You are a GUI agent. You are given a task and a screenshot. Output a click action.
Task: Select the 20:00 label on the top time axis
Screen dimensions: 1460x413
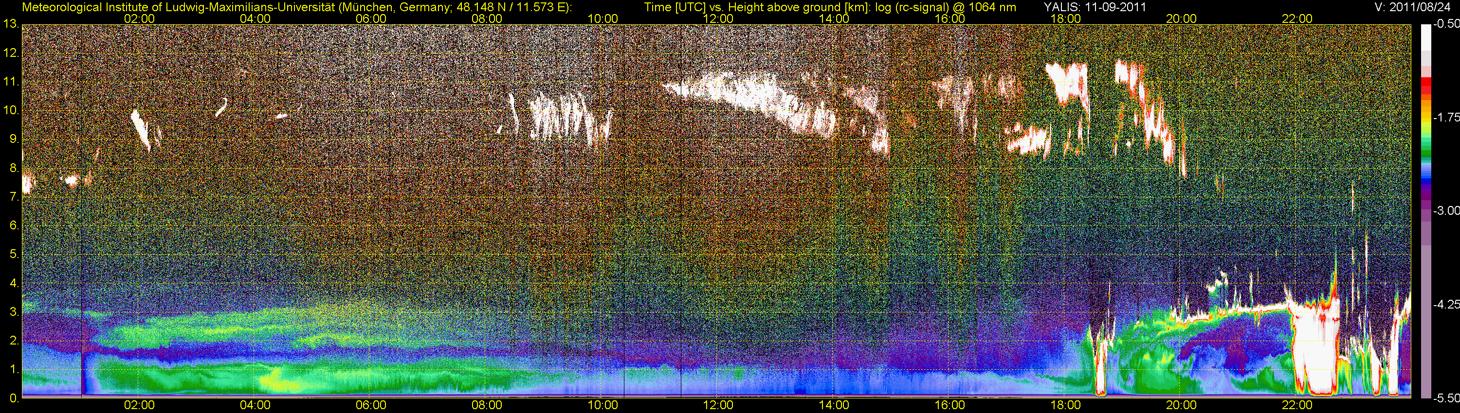click(x=1181, y=18)
